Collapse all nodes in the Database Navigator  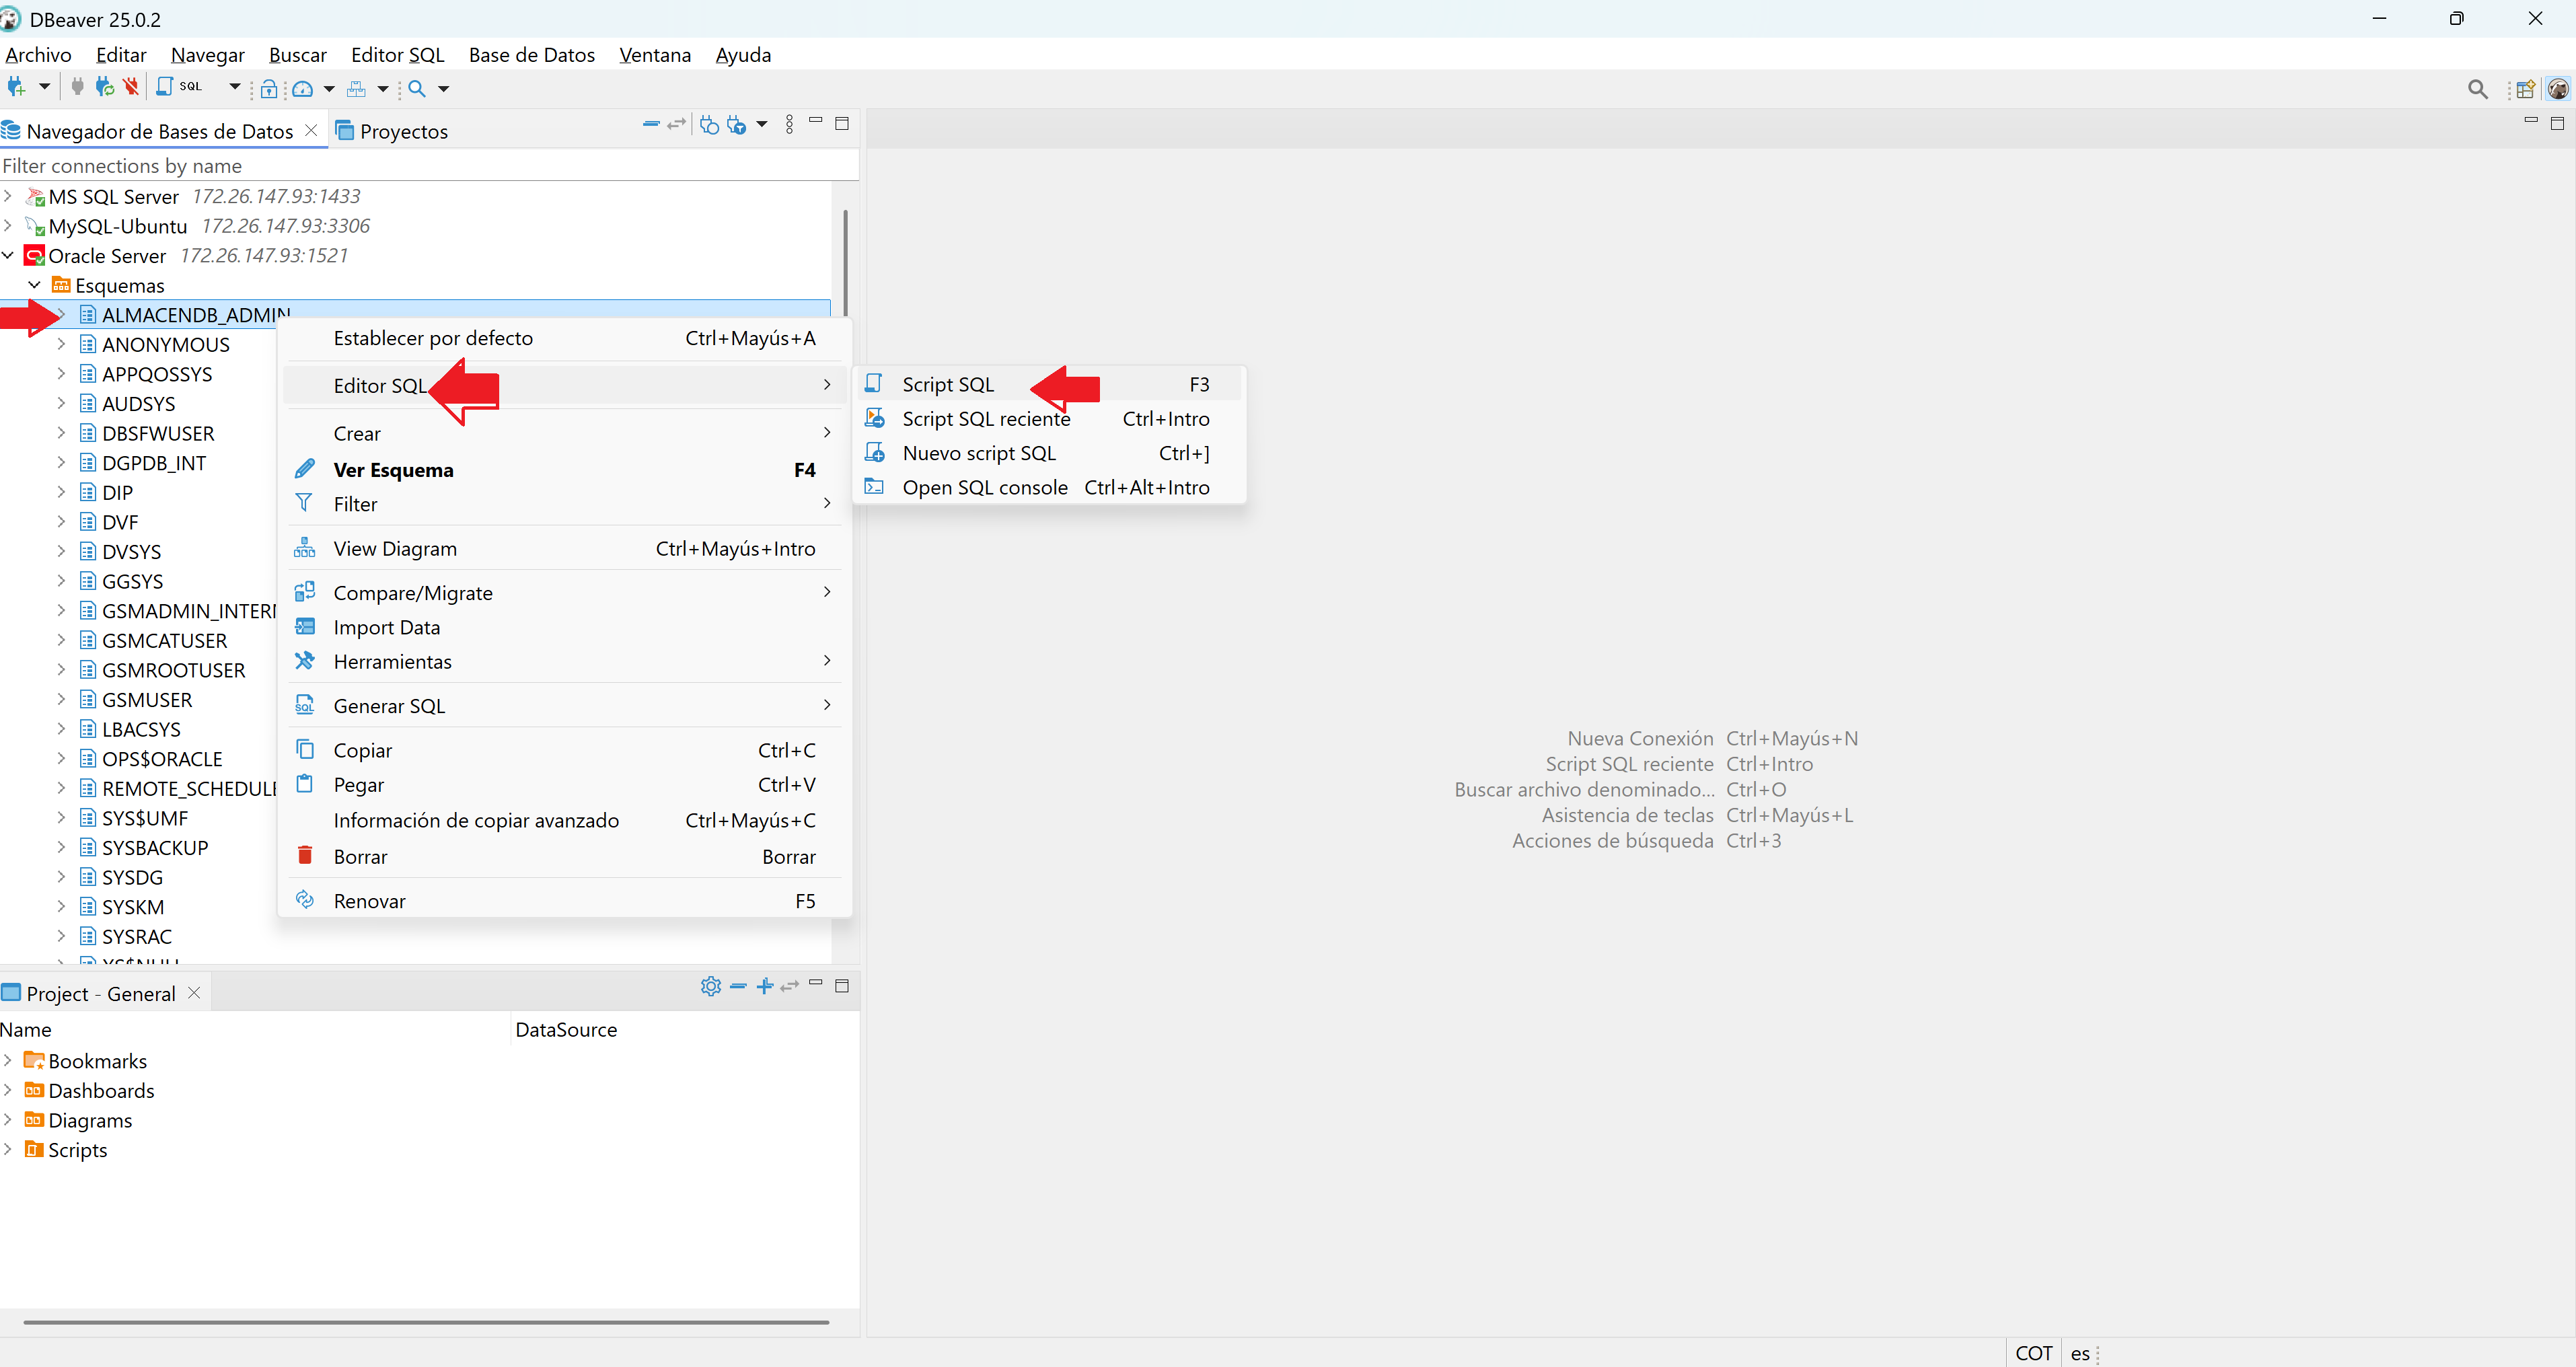651,124
